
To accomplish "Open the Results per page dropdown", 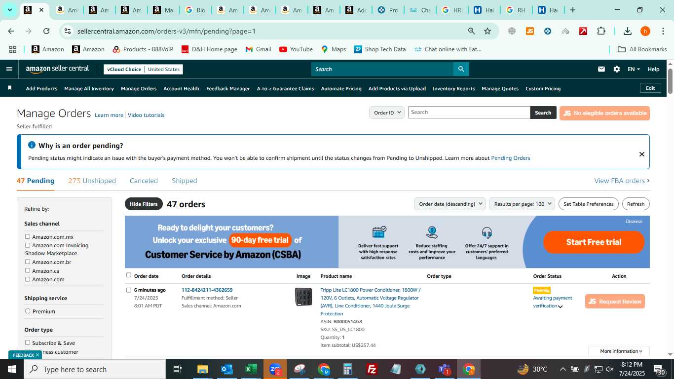I will (522, 204).
